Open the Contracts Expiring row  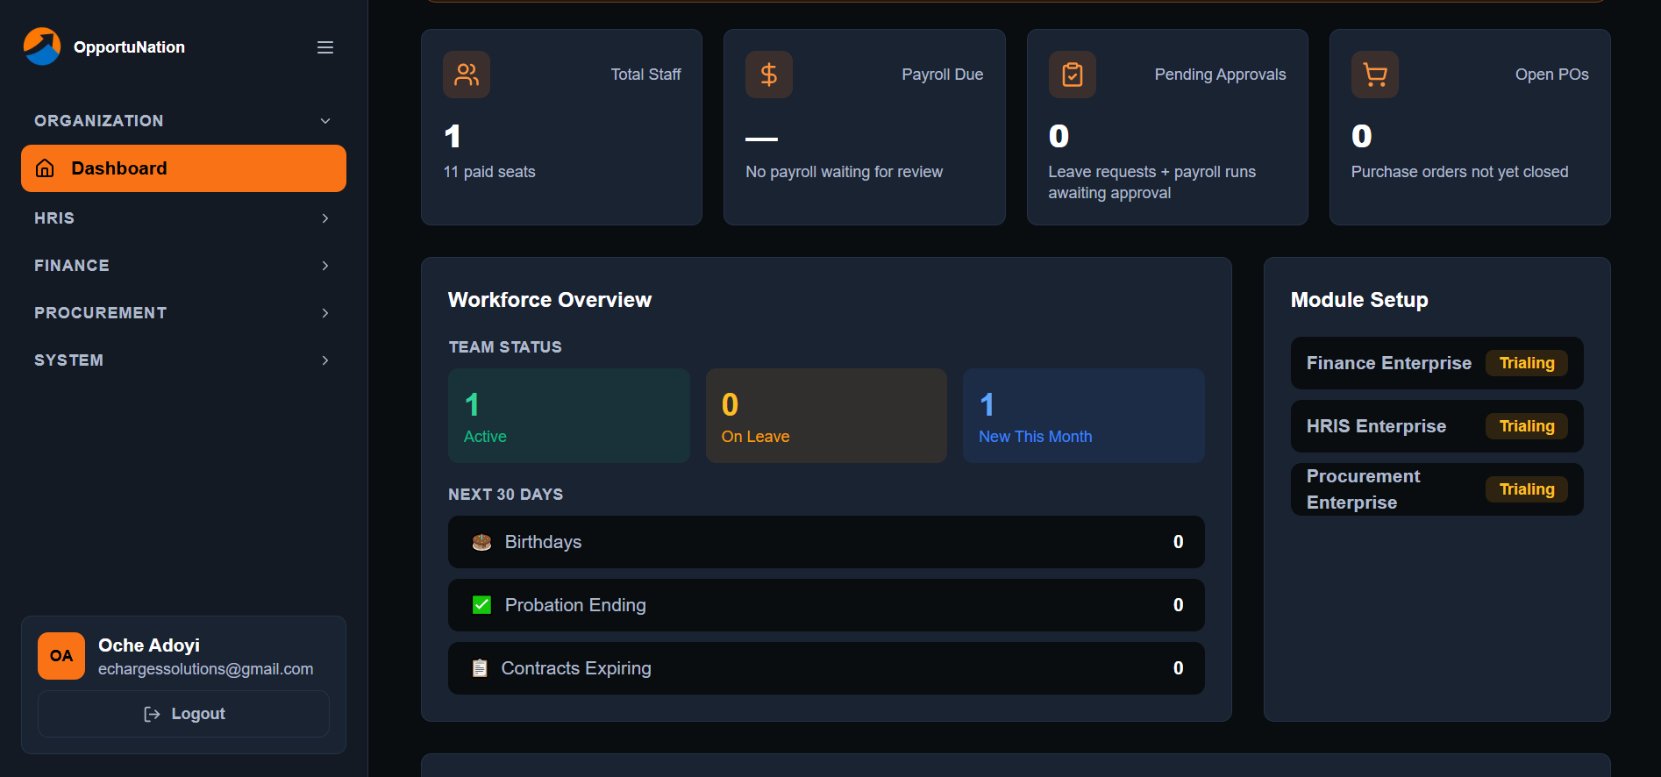[826, 668]
